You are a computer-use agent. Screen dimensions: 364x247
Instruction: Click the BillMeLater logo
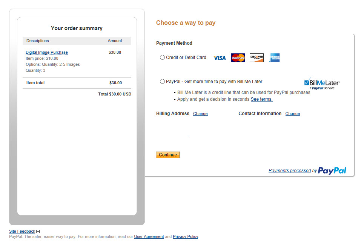(322, 83)
